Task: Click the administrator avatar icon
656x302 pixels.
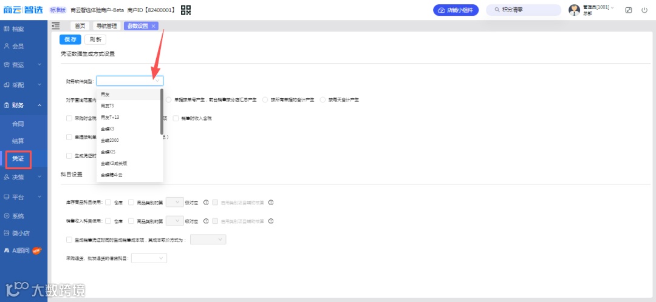Action: [575, 10]
